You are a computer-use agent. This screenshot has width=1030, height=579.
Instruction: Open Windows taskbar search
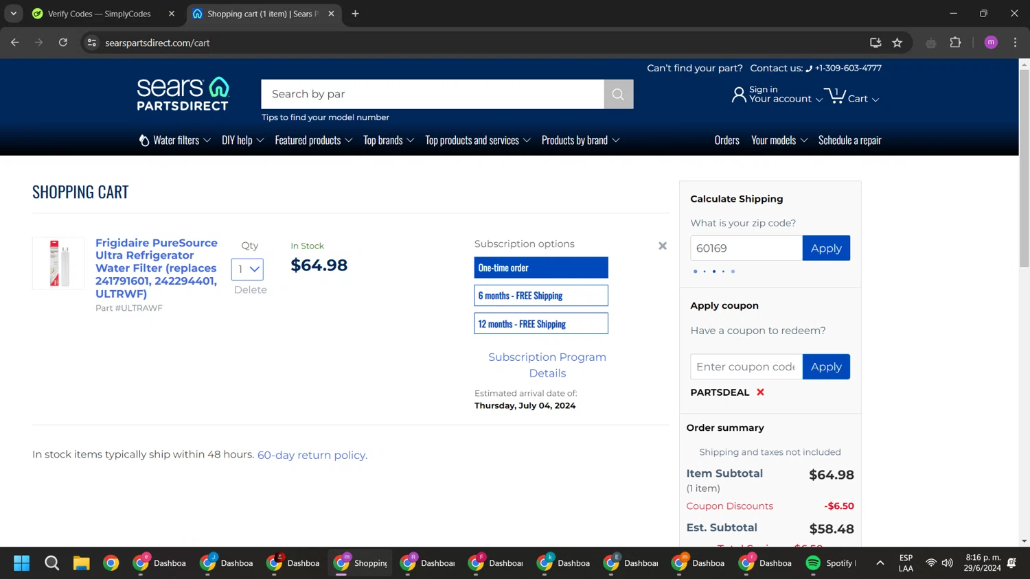[x=51, y=563]
